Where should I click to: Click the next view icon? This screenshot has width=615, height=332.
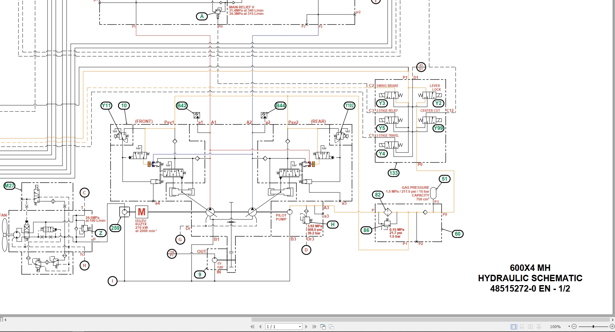(x=331, y=327)
